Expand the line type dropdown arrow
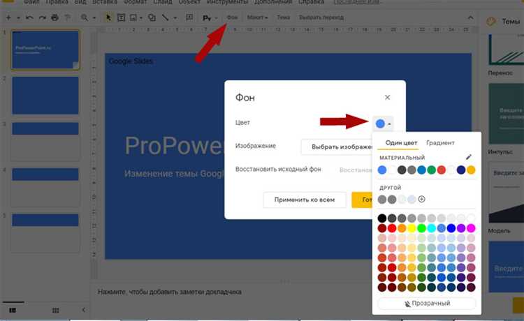The image size is (524, 321). 175,17
